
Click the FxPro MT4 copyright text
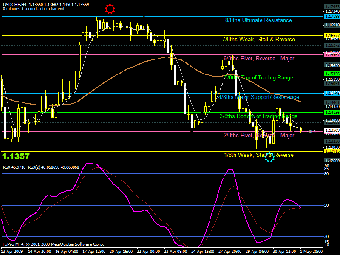coord(54,244)
